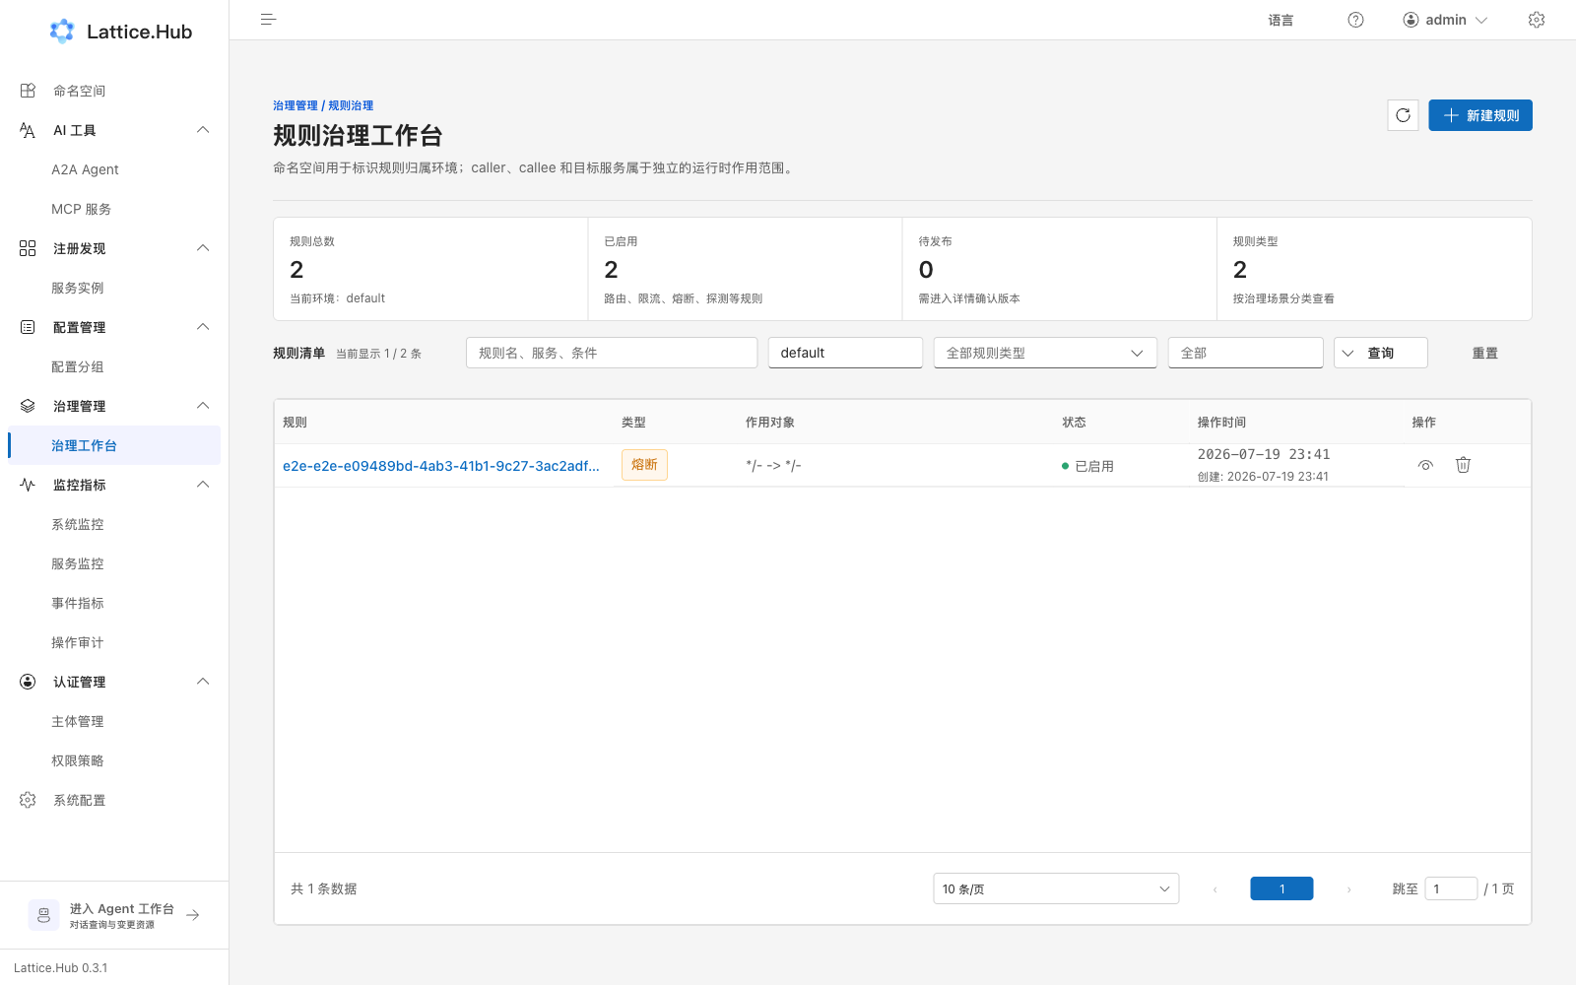This screenshot has width=1576, height=985.
Task: Click the 规则总数 statistics card
Action: pos(430,269)
